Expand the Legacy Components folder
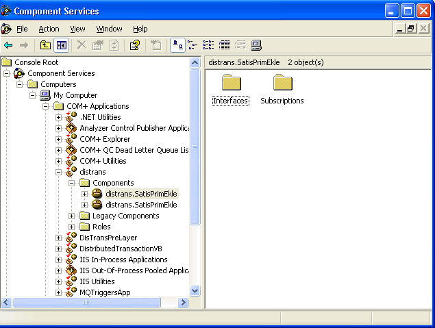This screenshot has width=435, height=328. [x=72, y=216]
